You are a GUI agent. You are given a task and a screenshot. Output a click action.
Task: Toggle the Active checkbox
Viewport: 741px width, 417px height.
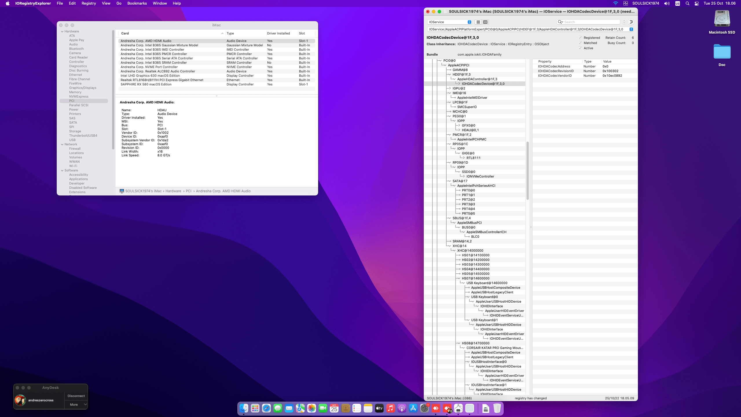click(580, 48)
